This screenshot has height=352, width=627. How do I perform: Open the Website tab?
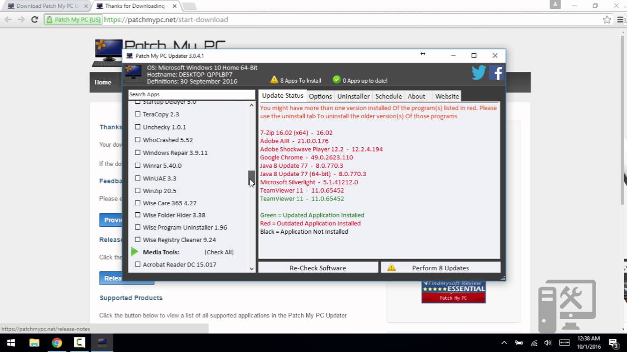[x=447, y=96]
